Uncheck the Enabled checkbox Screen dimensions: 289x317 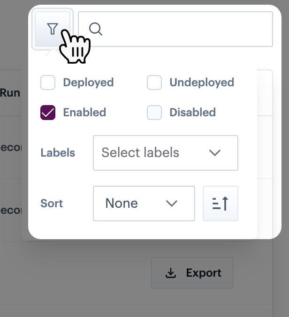coord(48,113)
